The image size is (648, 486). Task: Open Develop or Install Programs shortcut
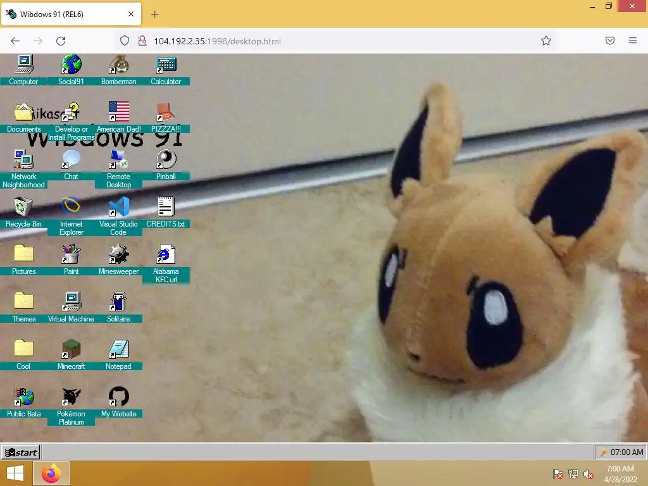tap(71, 121)
